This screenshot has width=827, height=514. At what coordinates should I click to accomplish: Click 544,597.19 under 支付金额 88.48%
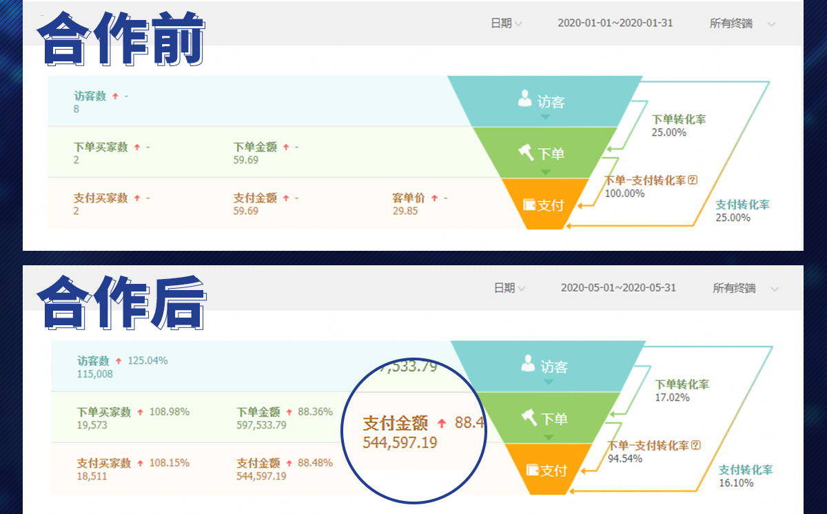coord(262,476)
